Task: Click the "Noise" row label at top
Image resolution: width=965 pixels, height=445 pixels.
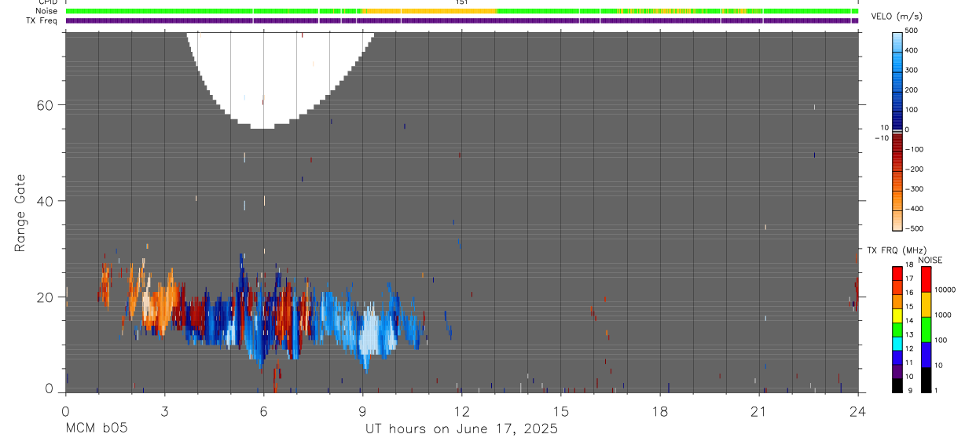Action: coord(46,11)
